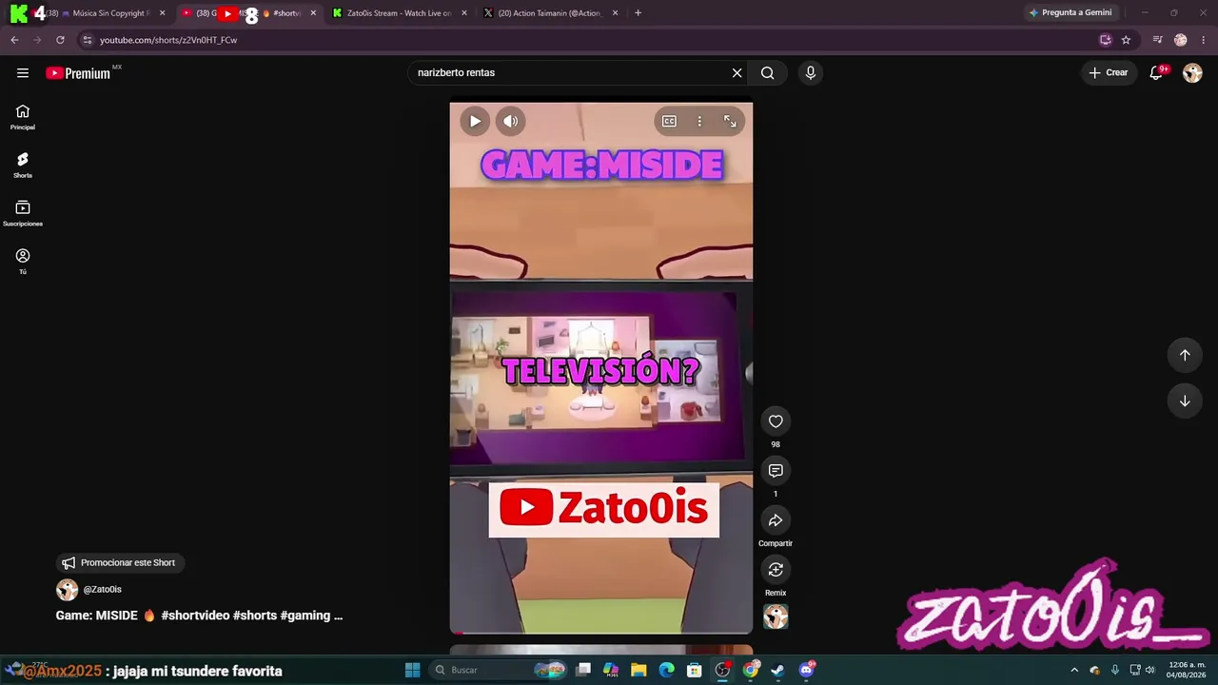The width and height of the screenshot is (1218, 685).
Task: Open Microsoft Store from the taskbar
Action: coord(695,670)
